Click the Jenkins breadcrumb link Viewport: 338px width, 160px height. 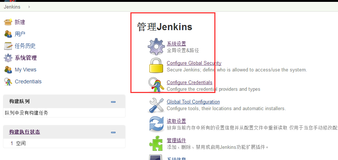pyautogui.click(x=12, y=7)
